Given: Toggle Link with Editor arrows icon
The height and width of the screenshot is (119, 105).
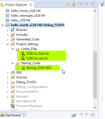Looking at the screenshot, I should 74,4.
